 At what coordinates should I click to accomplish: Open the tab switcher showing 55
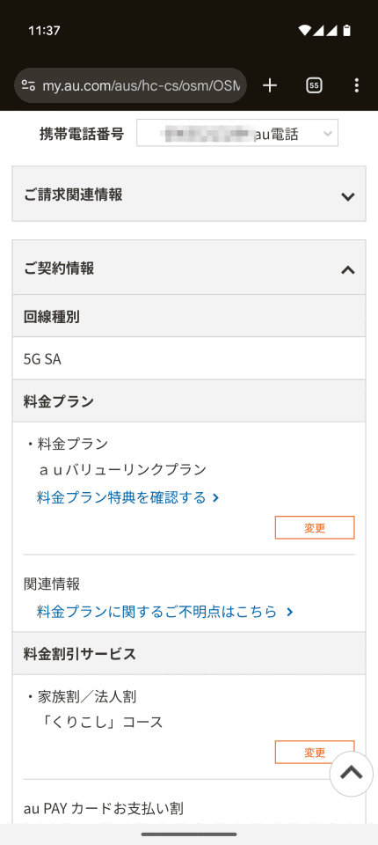(314, 85)
